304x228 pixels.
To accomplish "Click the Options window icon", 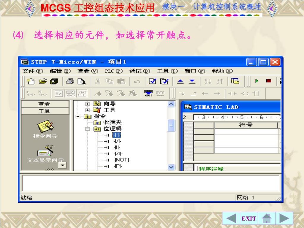I will [x=235, y=81].
